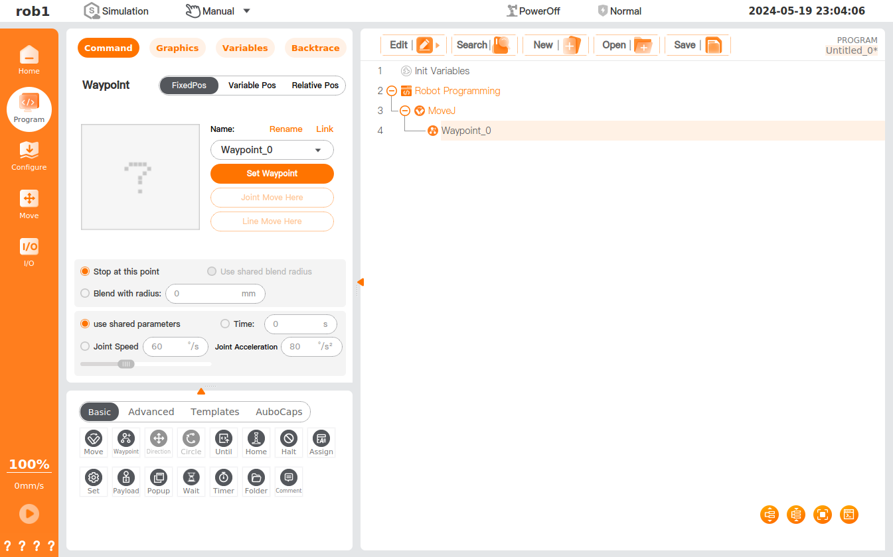Select Blend with radius option
The width and height of the screenshot is (893, 557).
click(85, 293)
